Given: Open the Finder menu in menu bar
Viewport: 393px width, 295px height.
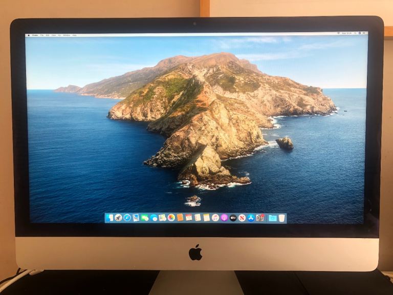Looking at the screenshot, I should pos(35,35).
